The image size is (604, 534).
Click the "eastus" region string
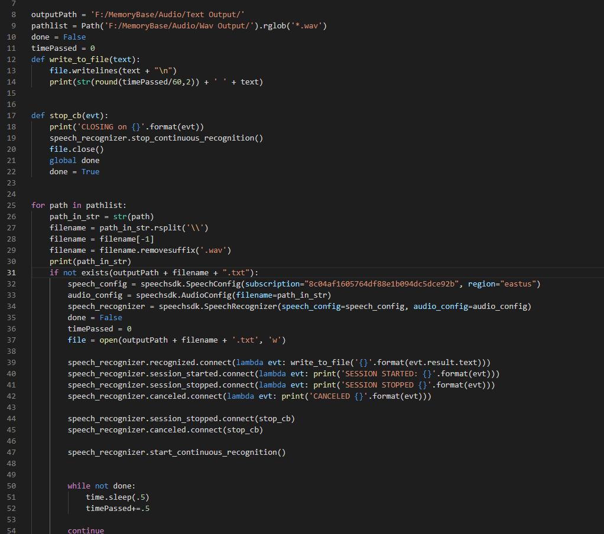(x=518, y=284)
